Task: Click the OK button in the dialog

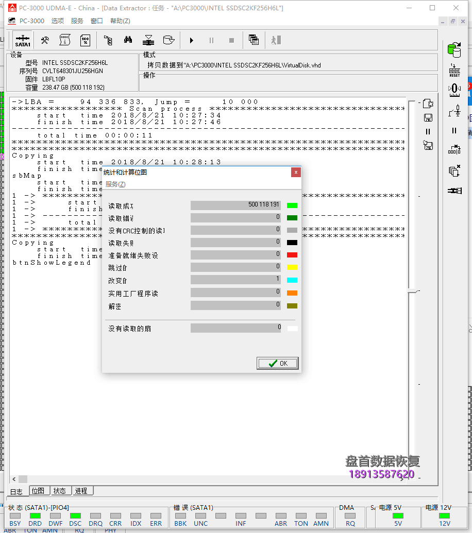Action: point(278,363)
